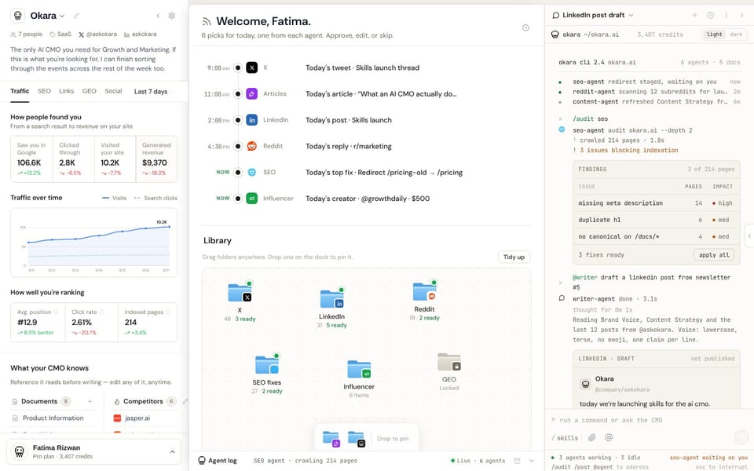This screenshot has width=754, height=471.
Task: Click the second pinned folder in dock
Action: 356,439
